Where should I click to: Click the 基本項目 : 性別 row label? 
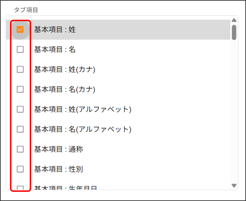pos(59,169)
